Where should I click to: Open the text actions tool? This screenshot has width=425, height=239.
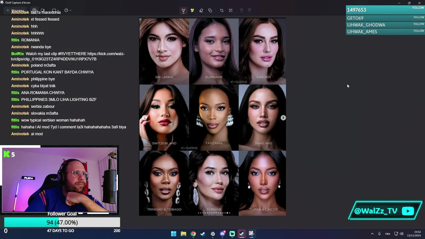tap(231, 11)
